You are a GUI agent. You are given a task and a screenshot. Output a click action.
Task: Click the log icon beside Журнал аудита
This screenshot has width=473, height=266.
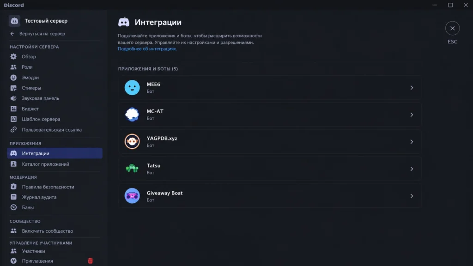pyautogui.click(x=13, y=197)
